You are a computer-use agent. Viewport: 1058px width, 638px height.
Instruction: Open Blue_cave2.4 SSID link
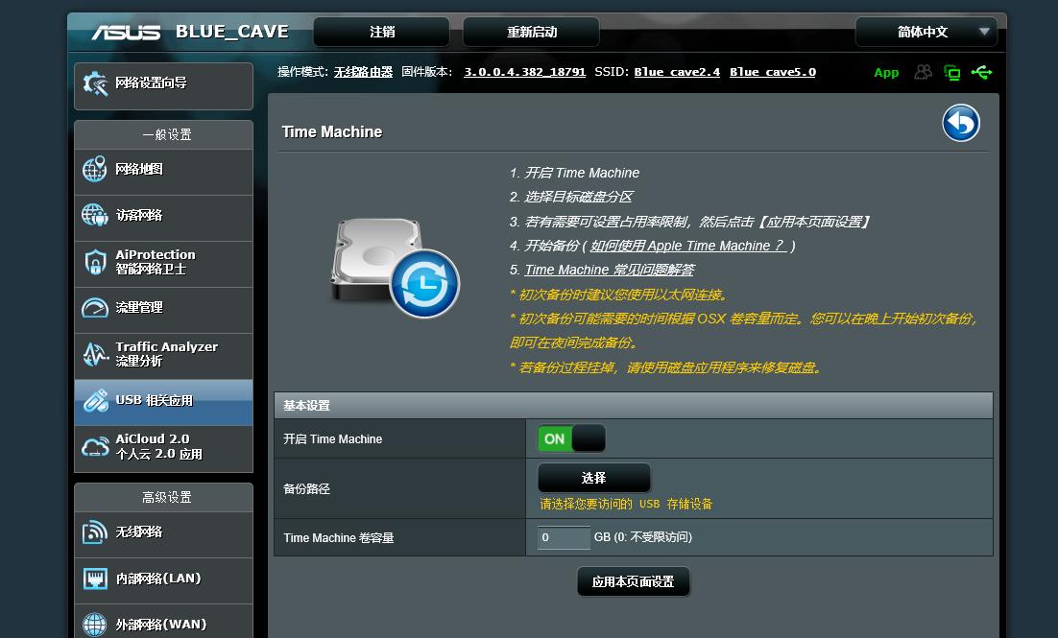pyautogui.click(x=677, y=72)
